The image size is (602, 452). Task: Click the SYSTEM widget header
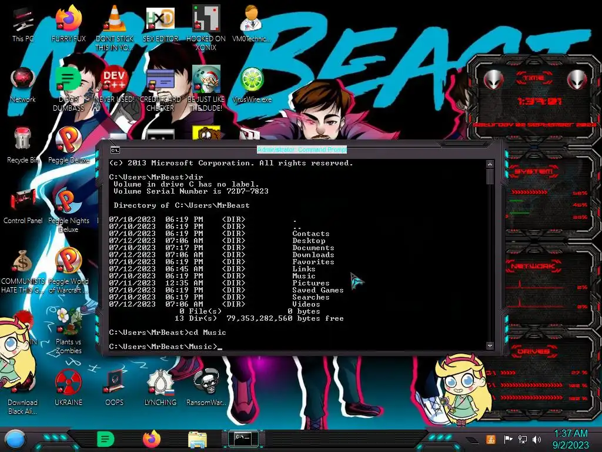pos(534,171)
